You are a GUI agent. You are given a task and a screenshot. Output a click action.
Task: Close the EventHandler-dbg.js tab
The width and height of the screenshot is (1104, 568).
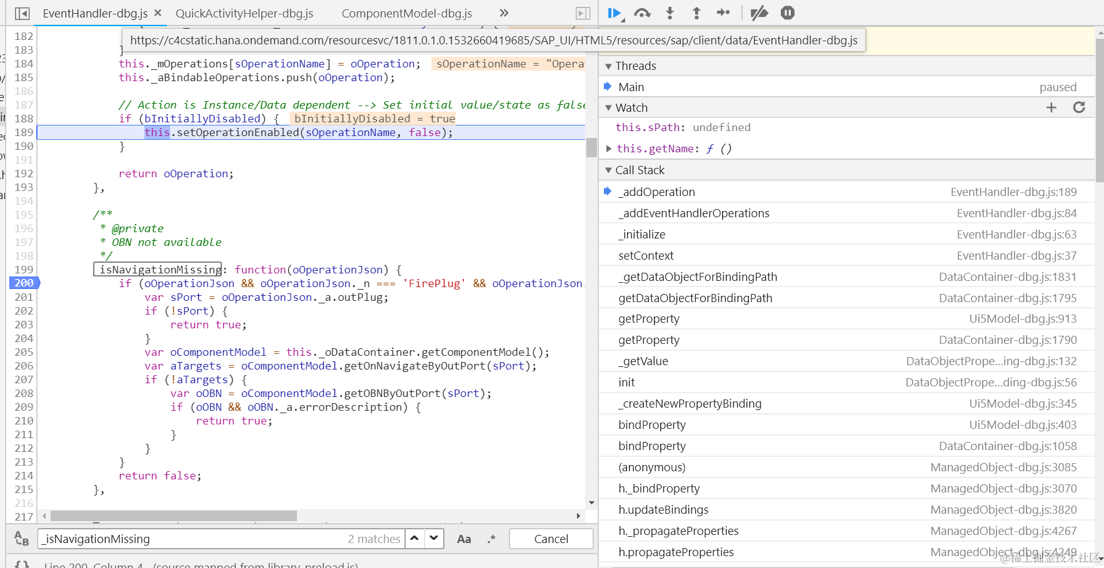[x=158, y=12]
